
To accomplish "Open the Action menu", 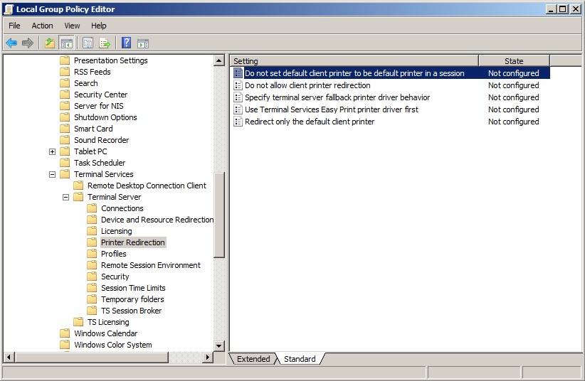I will coord(42,26).
